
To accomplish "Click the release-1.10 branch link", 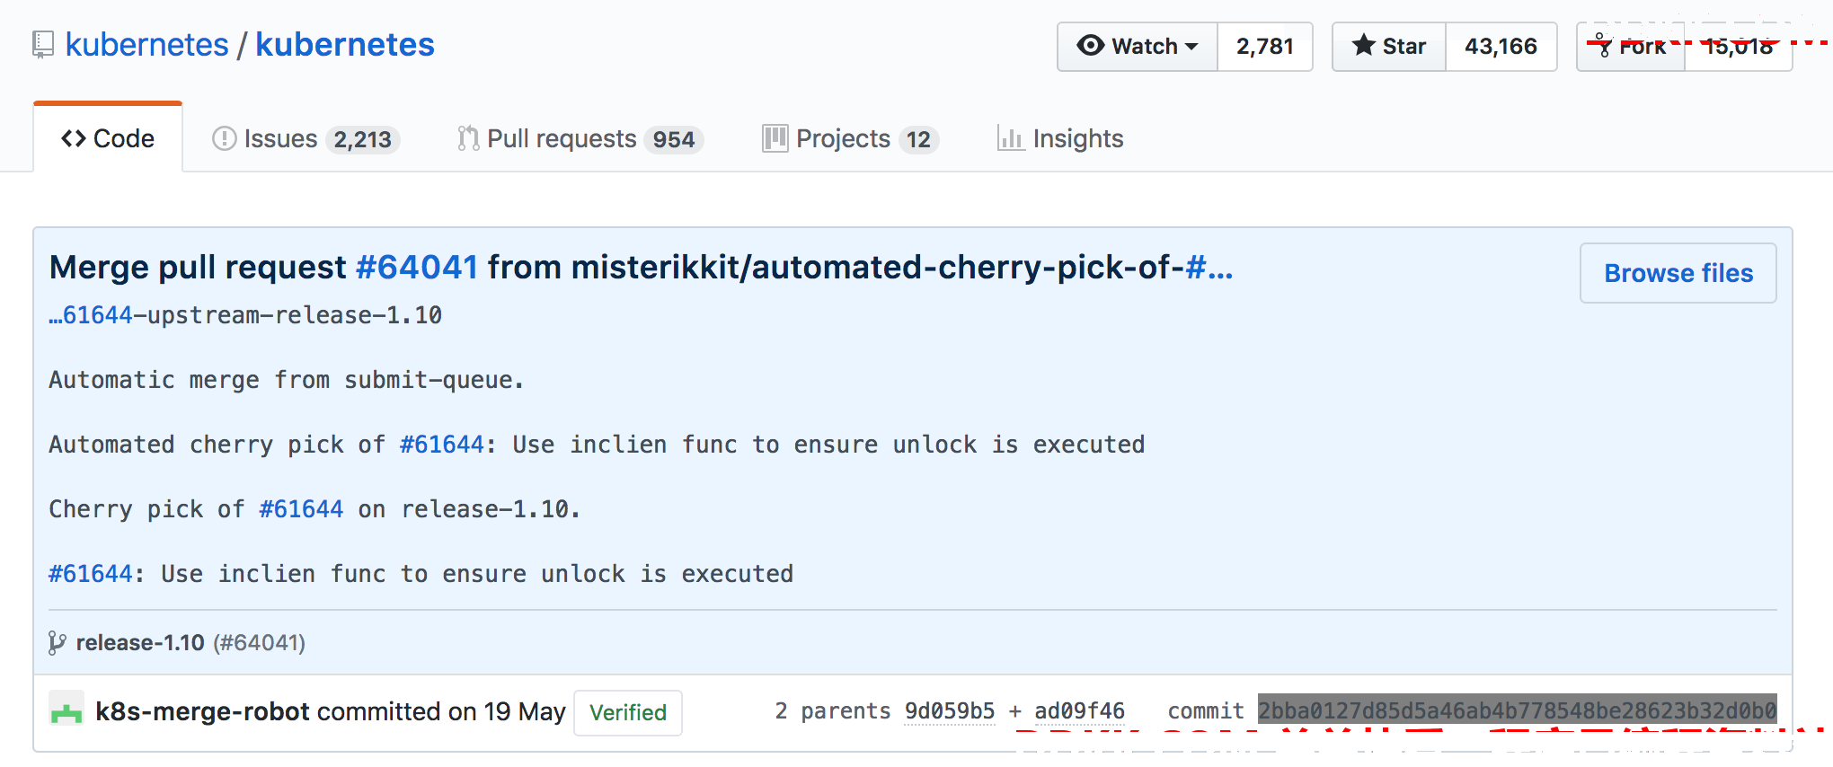I will [x=140, y=643].
